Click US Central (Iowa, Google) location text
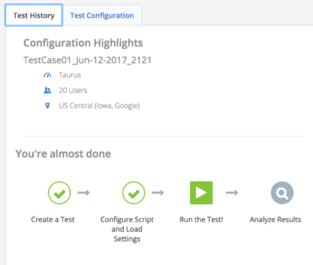This screenshot has width=313, height=265. point(99,106)
